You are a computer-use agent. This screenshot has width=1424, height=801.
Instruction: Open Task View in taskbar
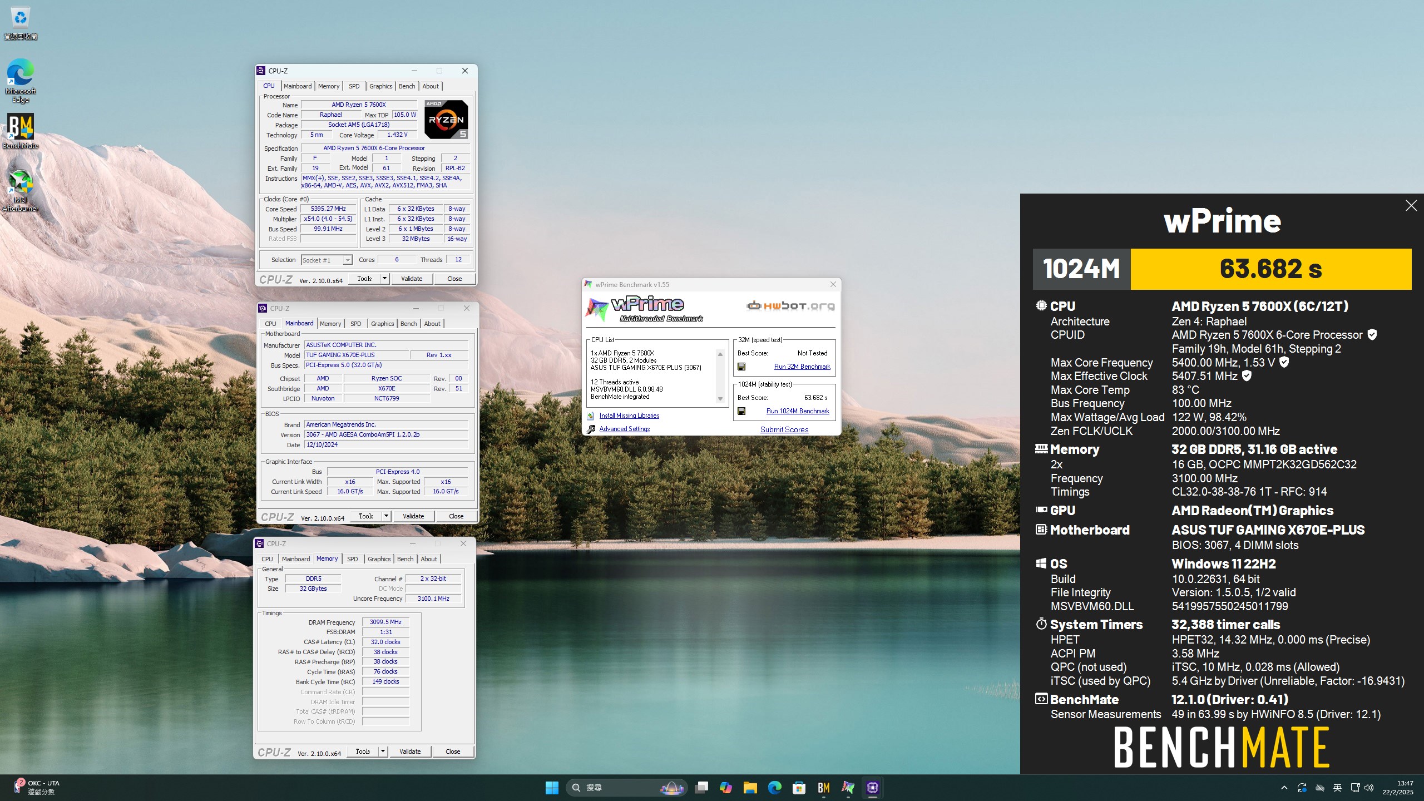[701, 787]
